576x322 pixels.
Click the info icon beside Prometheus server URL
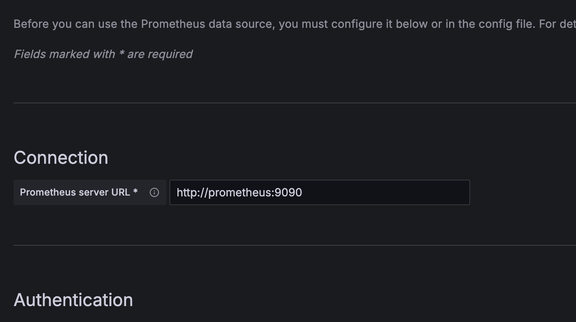pos(154,192)
